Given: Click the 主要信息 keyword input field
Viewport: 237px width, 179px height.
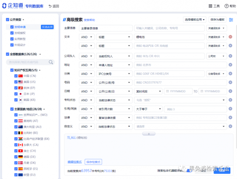Looking at the screenshot, I should coord(169,28).
